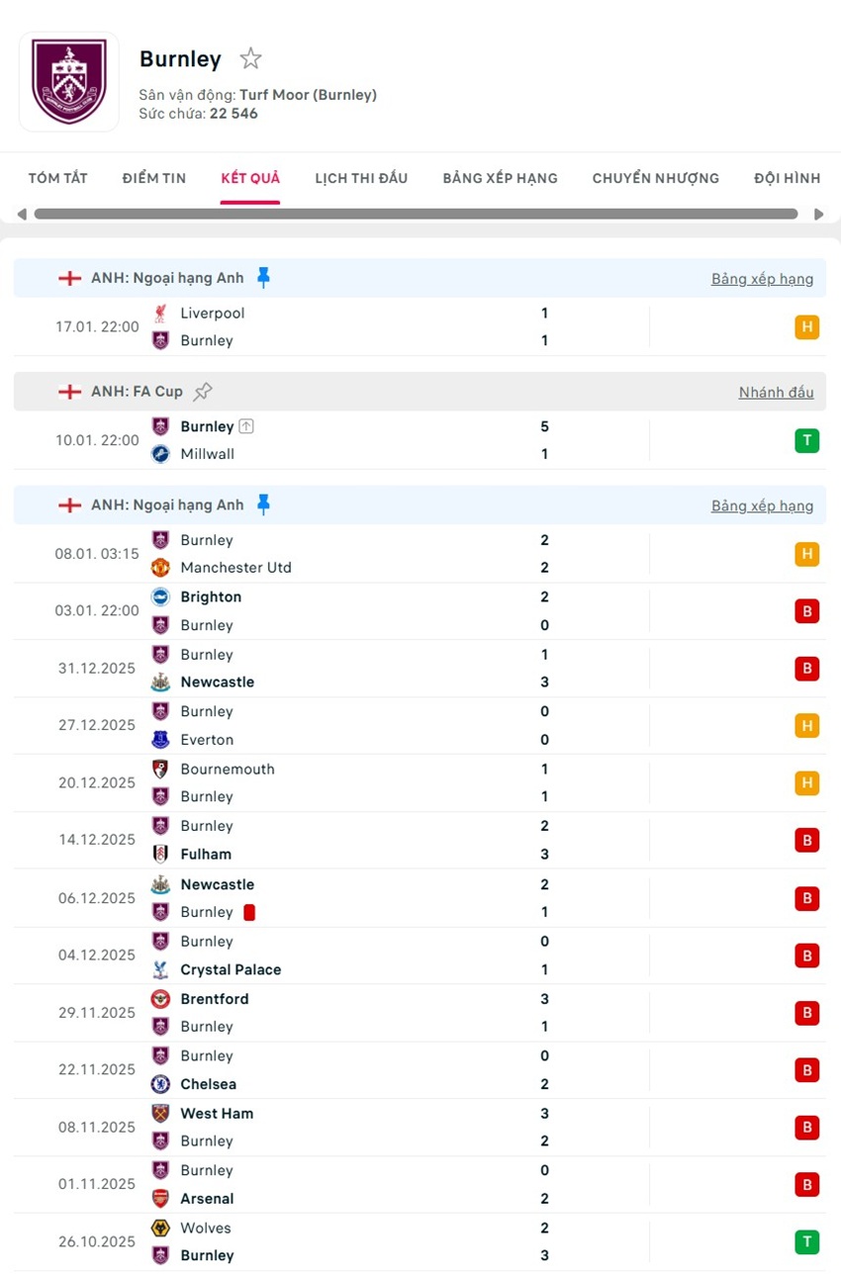841x1278 pixels.
Task: Click the Burnley club crest logo
Action: click(x=68, y=81)
